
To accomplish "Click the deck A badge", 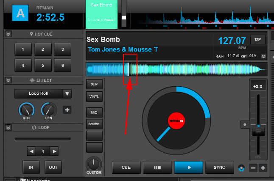I will tap(20, 13).
